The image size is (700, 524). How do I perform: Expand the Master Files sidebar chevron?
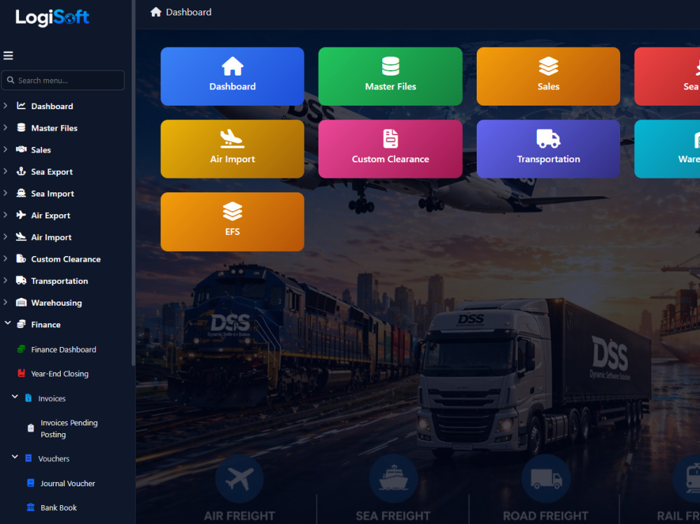pos(6,127)
